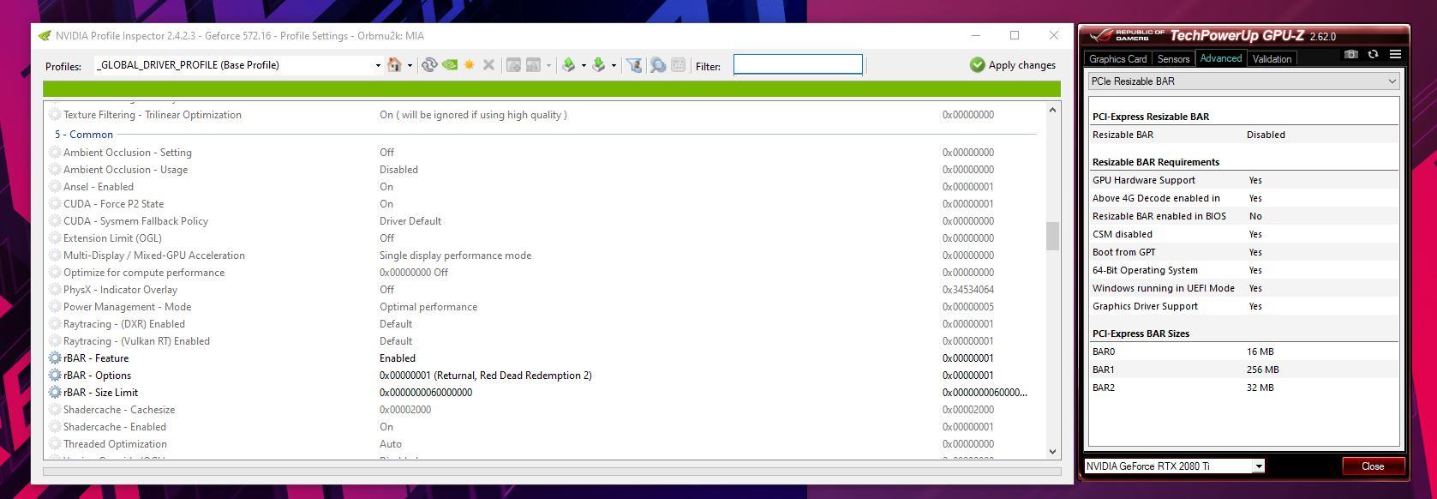Click the GPU-Z screenshot camera icon

click(x=1351, y=54)
